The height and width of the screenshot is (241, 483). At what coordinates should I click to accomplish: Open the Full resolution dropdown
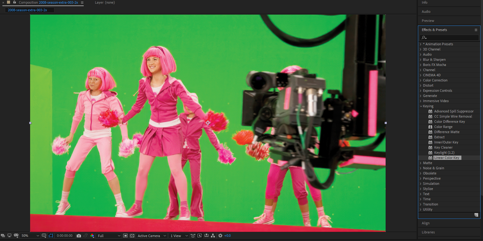(x=109, y=236)
